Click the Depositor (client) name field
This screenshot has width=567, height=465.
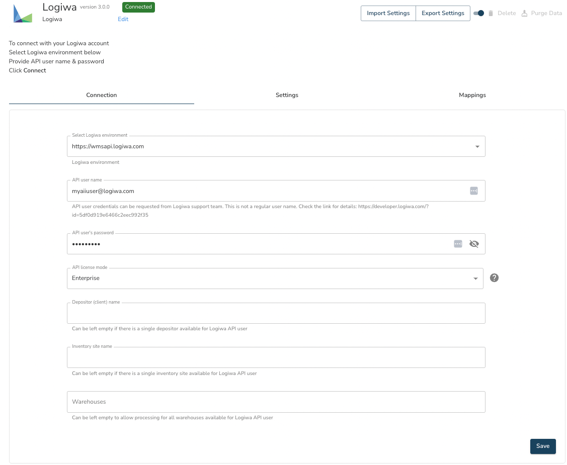coord(276,313)
